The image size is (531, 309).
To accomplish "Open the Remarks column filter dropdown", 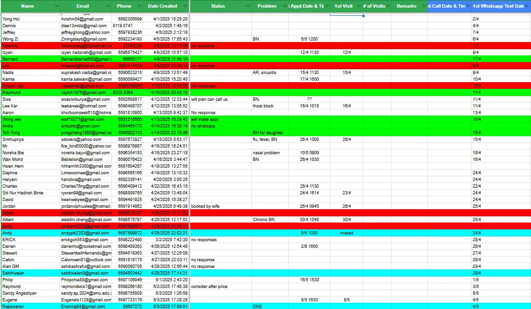I will pyautogui.click(x=423, y=6).
